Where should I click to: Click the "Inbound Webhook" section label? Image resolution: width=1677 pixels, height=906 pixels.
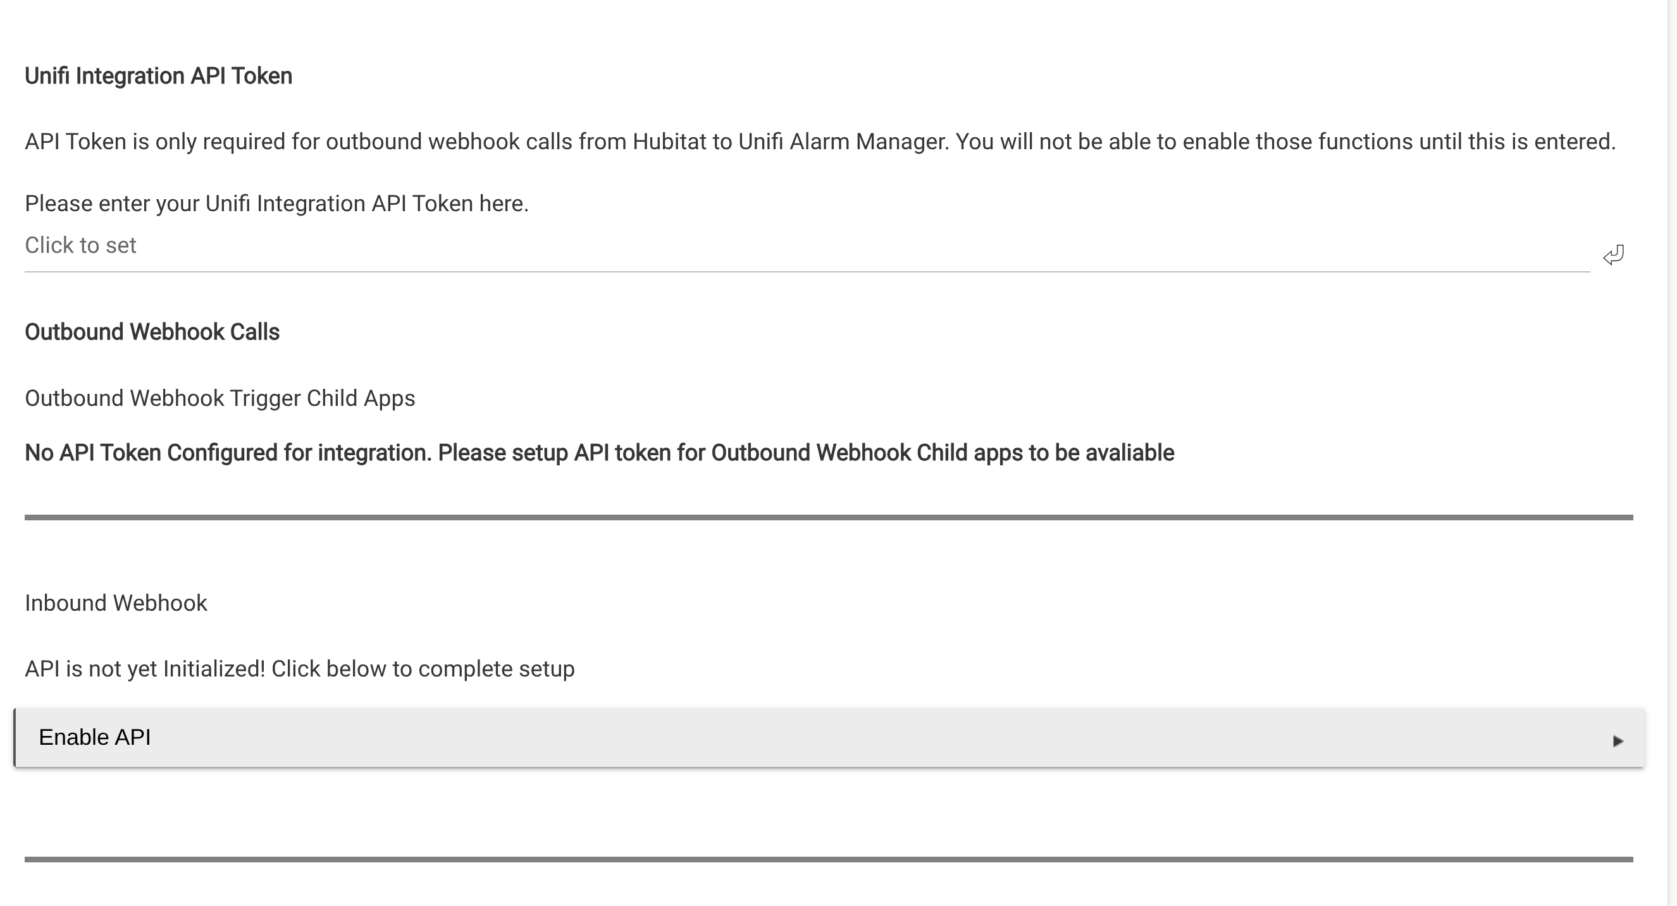coord(116,603)
